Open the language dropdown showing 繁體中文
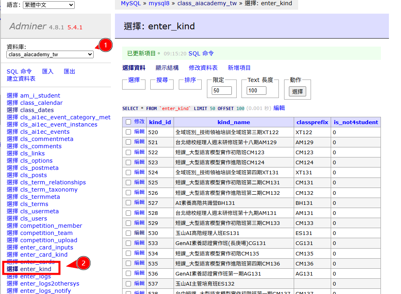 click(49, 5)
